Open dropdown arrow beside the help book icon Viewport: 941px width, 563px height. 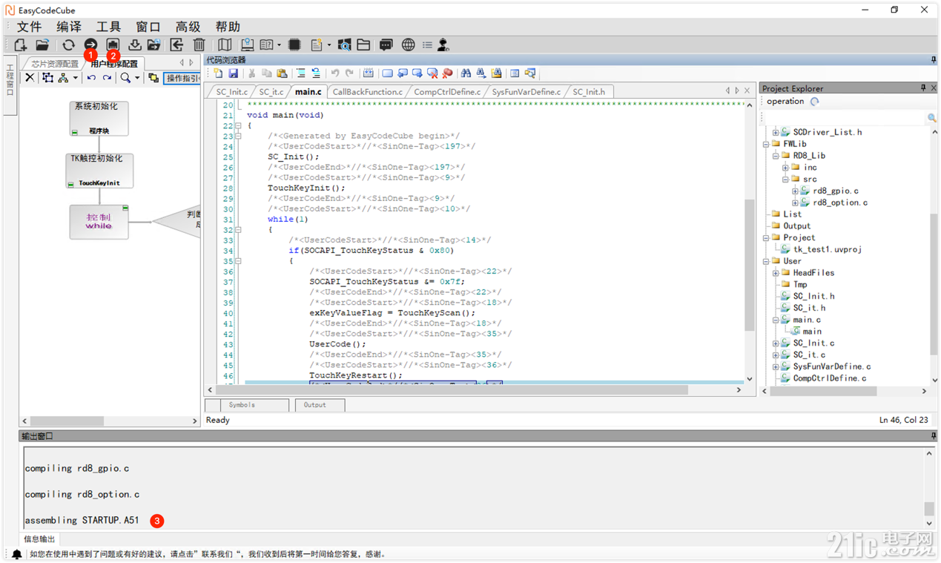(x=279, y=45)
